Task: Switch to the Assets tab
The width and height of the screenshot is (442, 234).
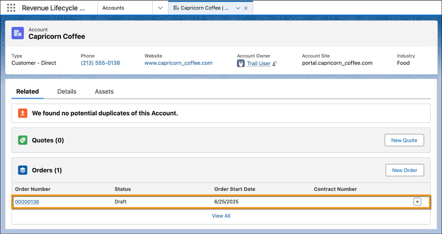Action: (x=104, y=92)
